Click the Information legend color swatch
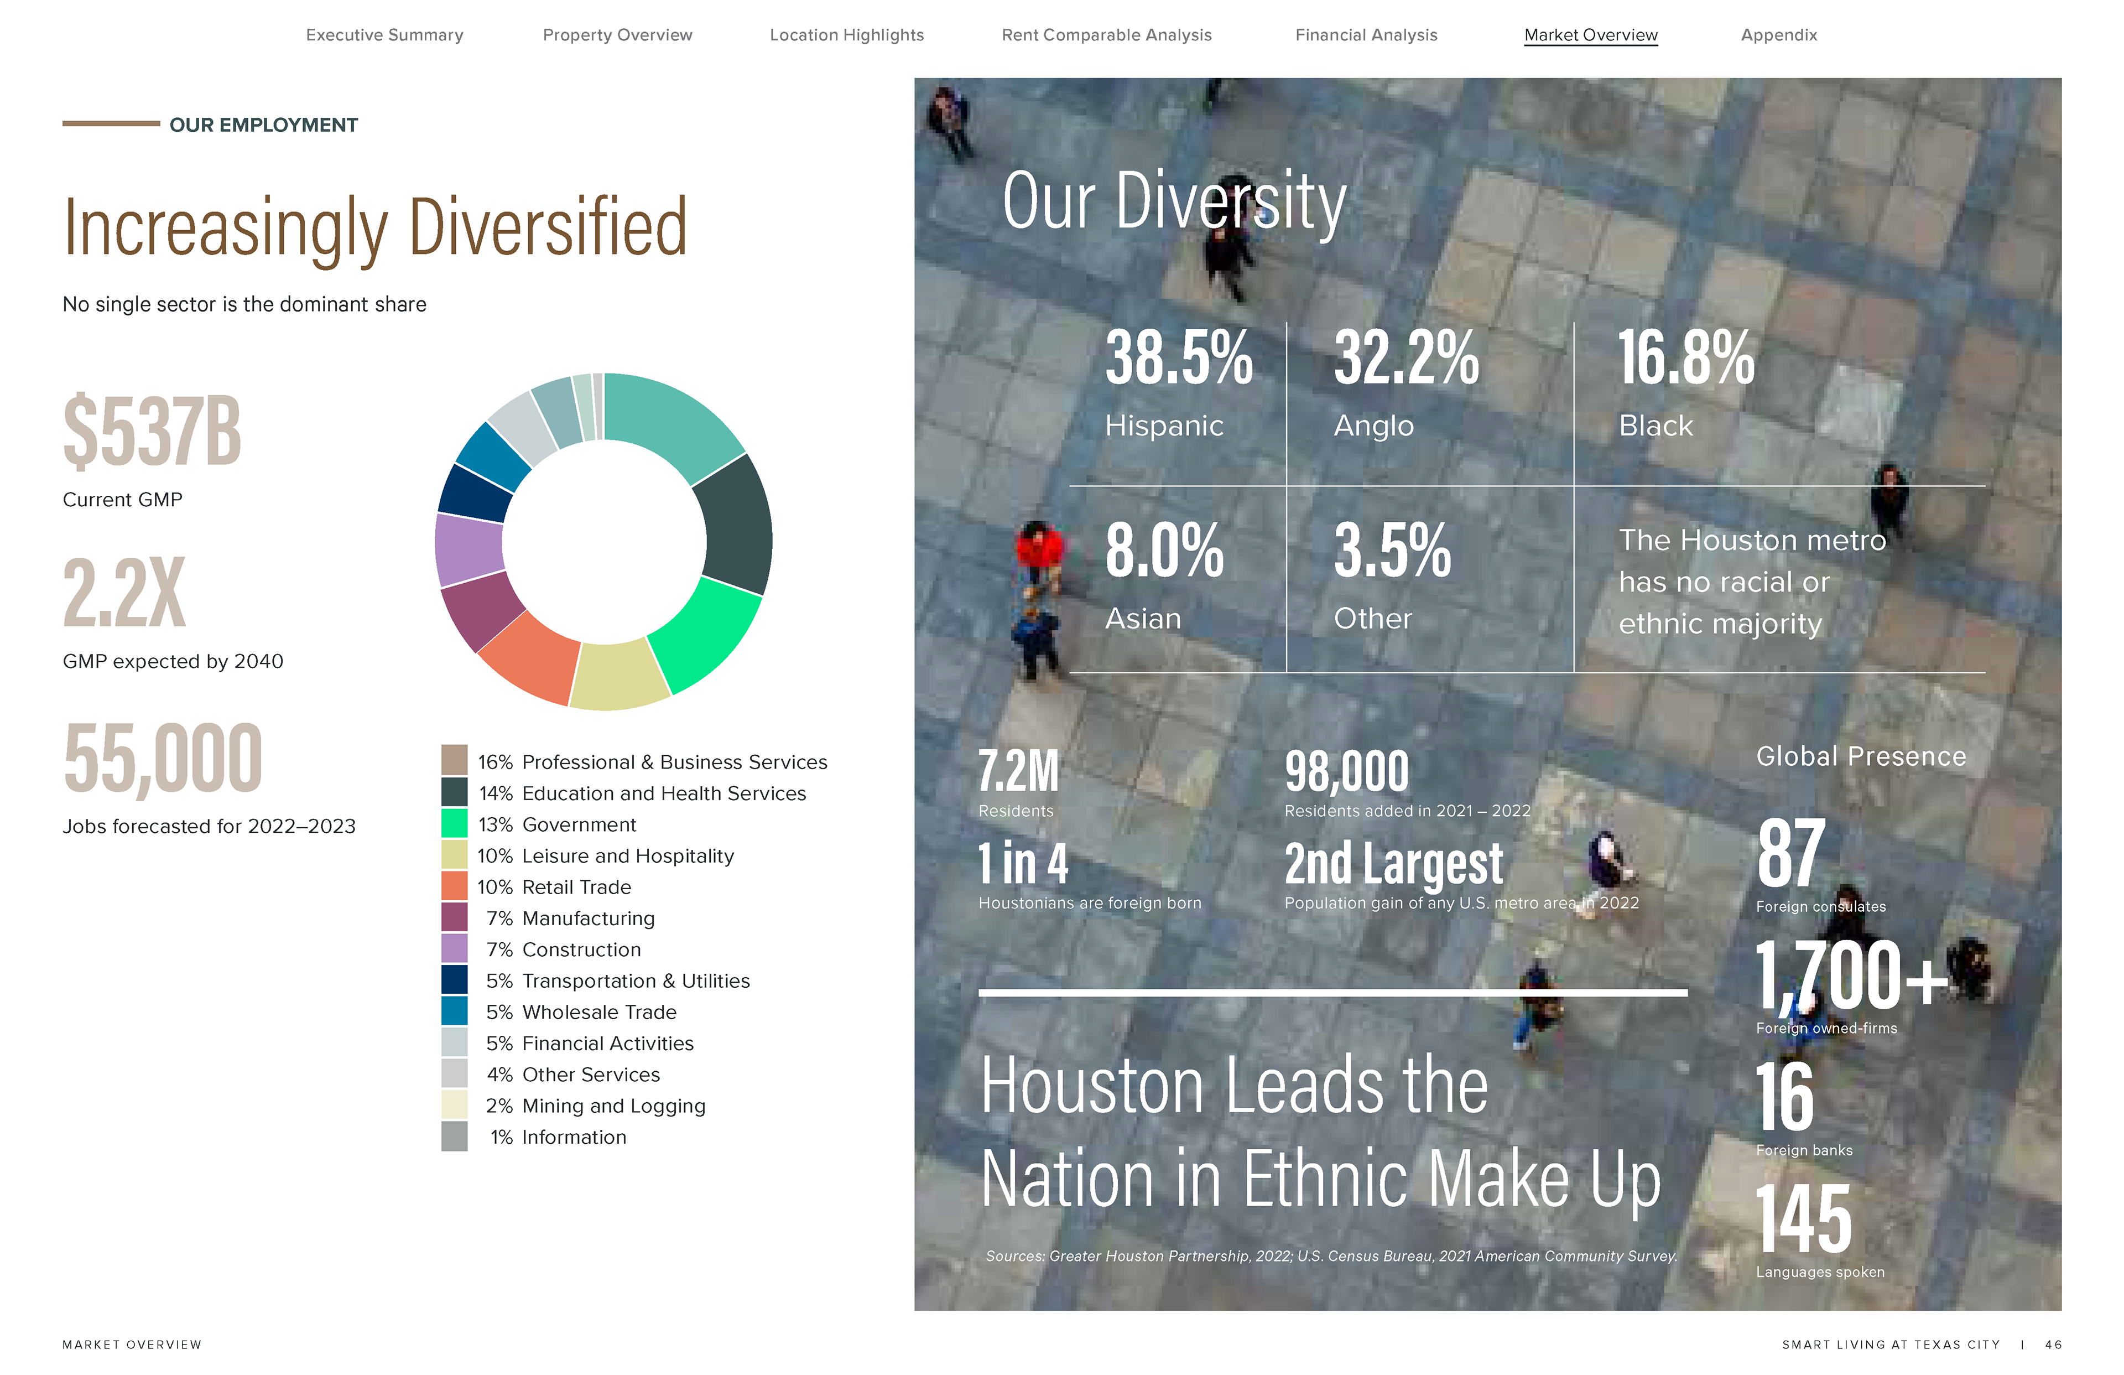The width and height of the screenshot is (2124, 1375). pyautogui.click(x=454, y=1136)
